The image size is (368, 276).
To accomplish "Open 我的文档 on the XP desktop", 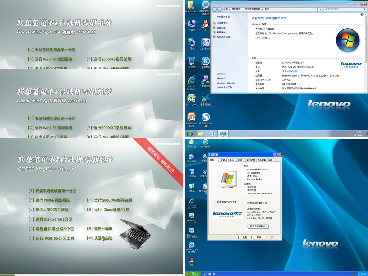I will click(192, 144).
